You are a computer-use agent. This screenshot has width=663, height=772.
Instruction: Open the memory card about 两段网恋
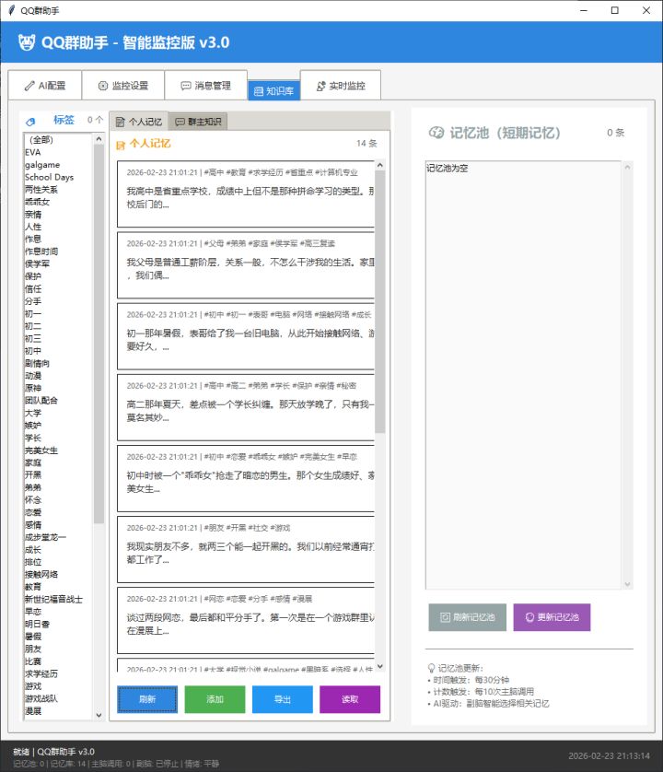(246, 620)
